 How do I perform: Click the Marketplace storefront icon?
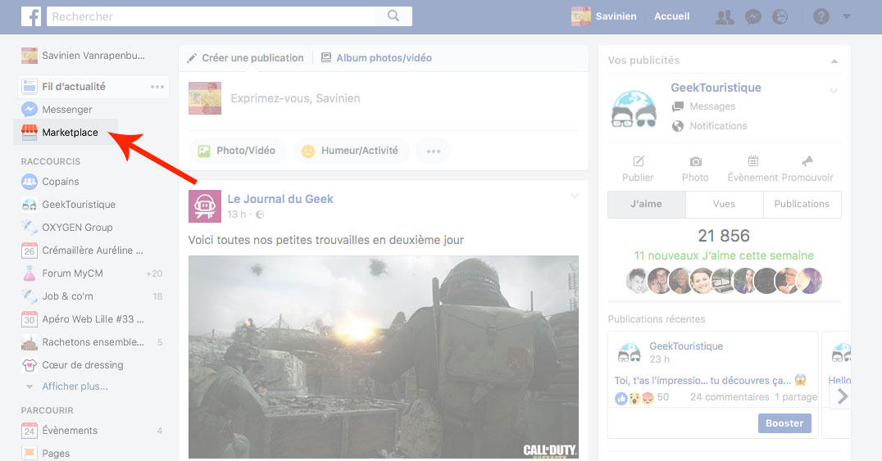[x=30, y=132]
